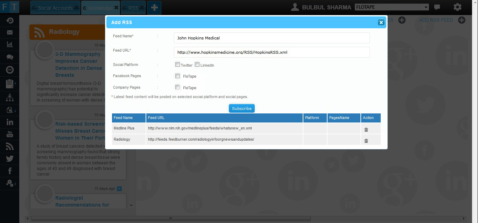
Task: Open the settings gear in top header
Action: (x=457, y=7)
